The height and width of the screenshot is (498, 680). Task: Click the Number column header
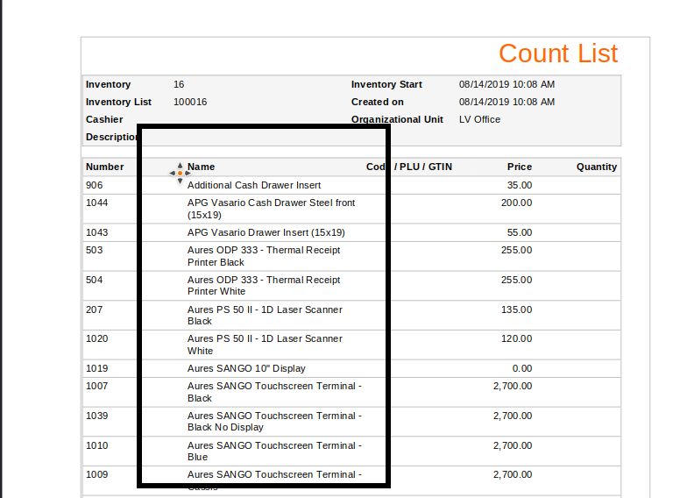(x=104, y=167)
